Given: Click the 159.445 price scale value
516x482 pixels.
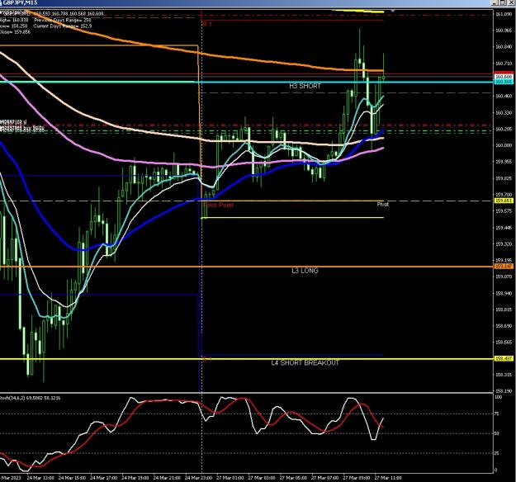Looking at the screenshot, I should [504, 228].
